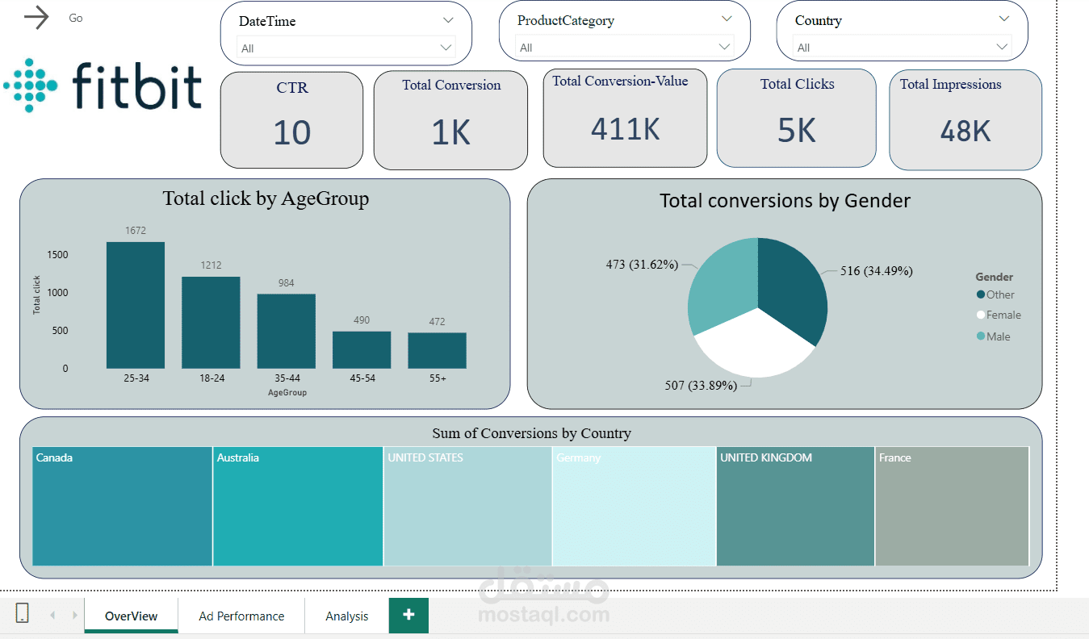Screen dimensions: 1089x639
Task: Select the Australia treemap tile
Action: (298, 506)
